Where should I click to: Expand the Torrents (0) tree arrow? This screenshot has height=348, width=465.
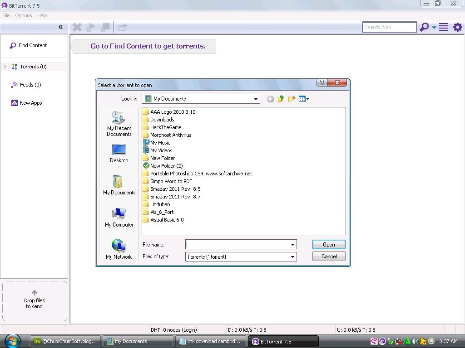point(5,67)
